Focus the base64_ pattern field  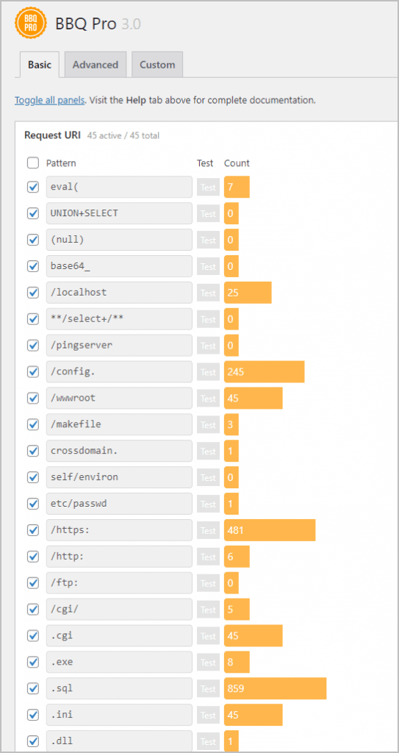click(119, 266)
